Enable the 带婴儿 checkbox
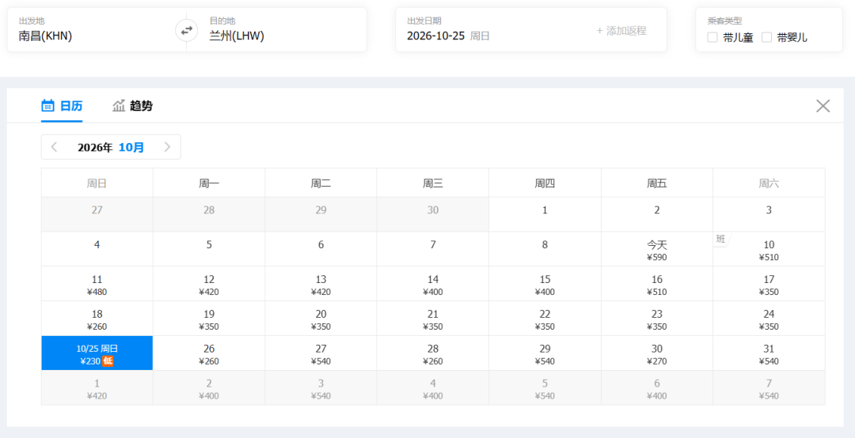The height and width of the screenshot is (438, 855). [x=766, y=38]
